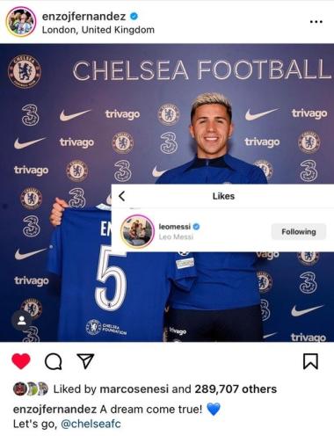Open marcosenesi profile from liked-by line
The image size is (334, 436).
pos(134,389)
